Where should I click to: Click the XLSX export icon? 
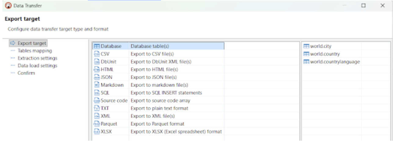coord(97,132)
